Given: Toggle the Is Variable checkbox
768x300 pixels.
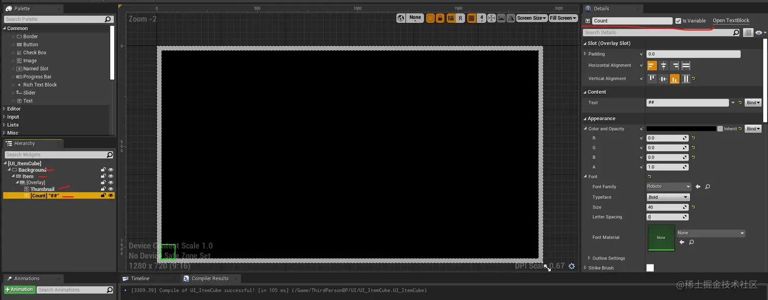Looking at the screenshot, I should [678, 21].
